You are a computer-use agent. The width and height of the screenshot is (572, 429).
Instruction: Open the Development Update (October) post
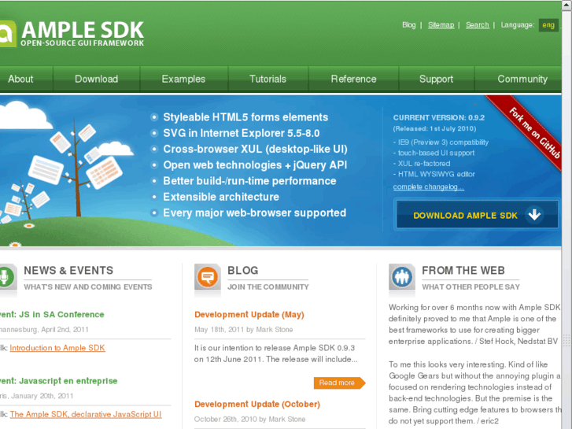click(x=257, y=404)
